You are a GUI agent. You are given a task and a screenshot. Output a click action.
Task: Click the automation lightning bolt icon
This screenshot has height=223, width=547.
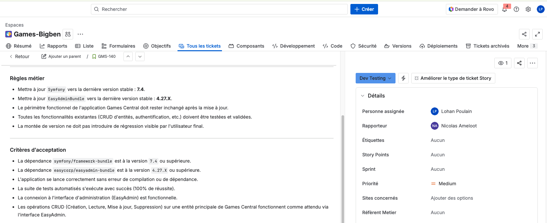(403, 78)
